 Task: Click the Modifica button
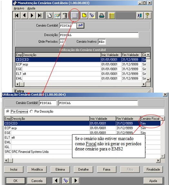(x=37, y=170)
